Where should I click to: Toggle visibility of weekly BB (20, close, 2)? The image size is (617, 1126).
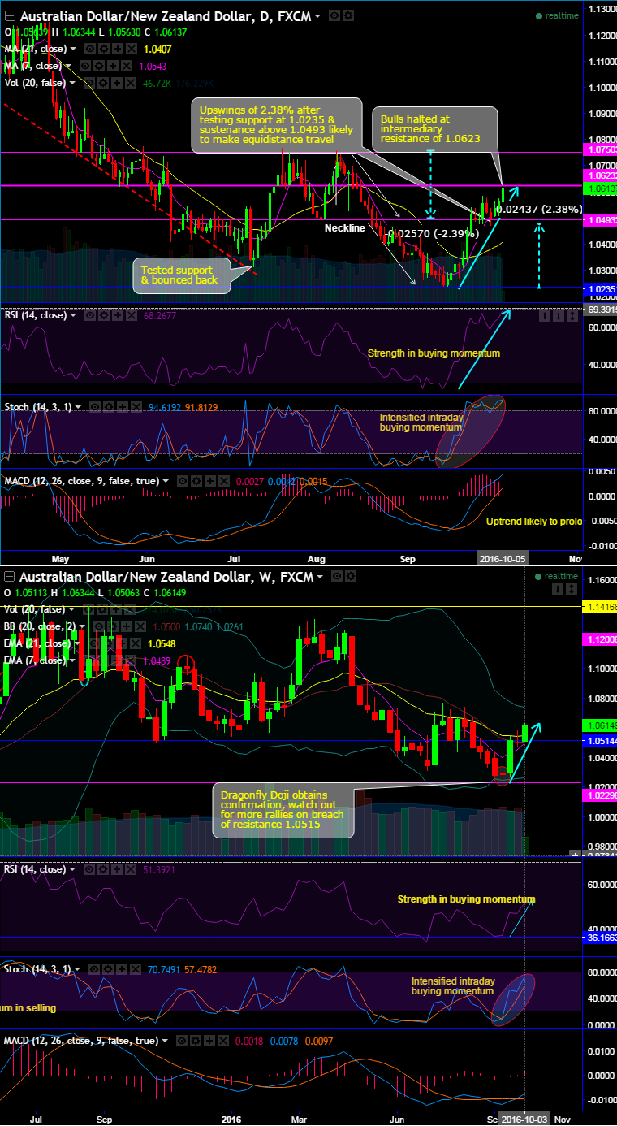(x=98, y=626)
